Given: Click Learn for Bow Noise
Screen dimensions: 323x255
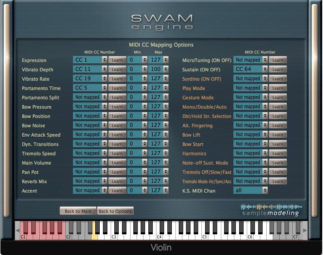Looking at the screenshot, I should tap(117, 125).
